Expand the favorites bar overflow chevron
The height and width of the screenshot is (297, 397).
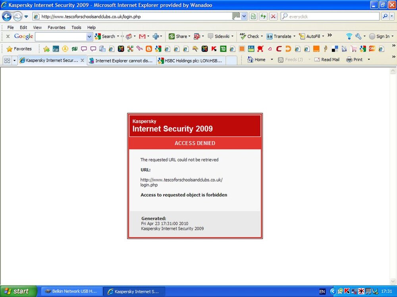(394, 46)
